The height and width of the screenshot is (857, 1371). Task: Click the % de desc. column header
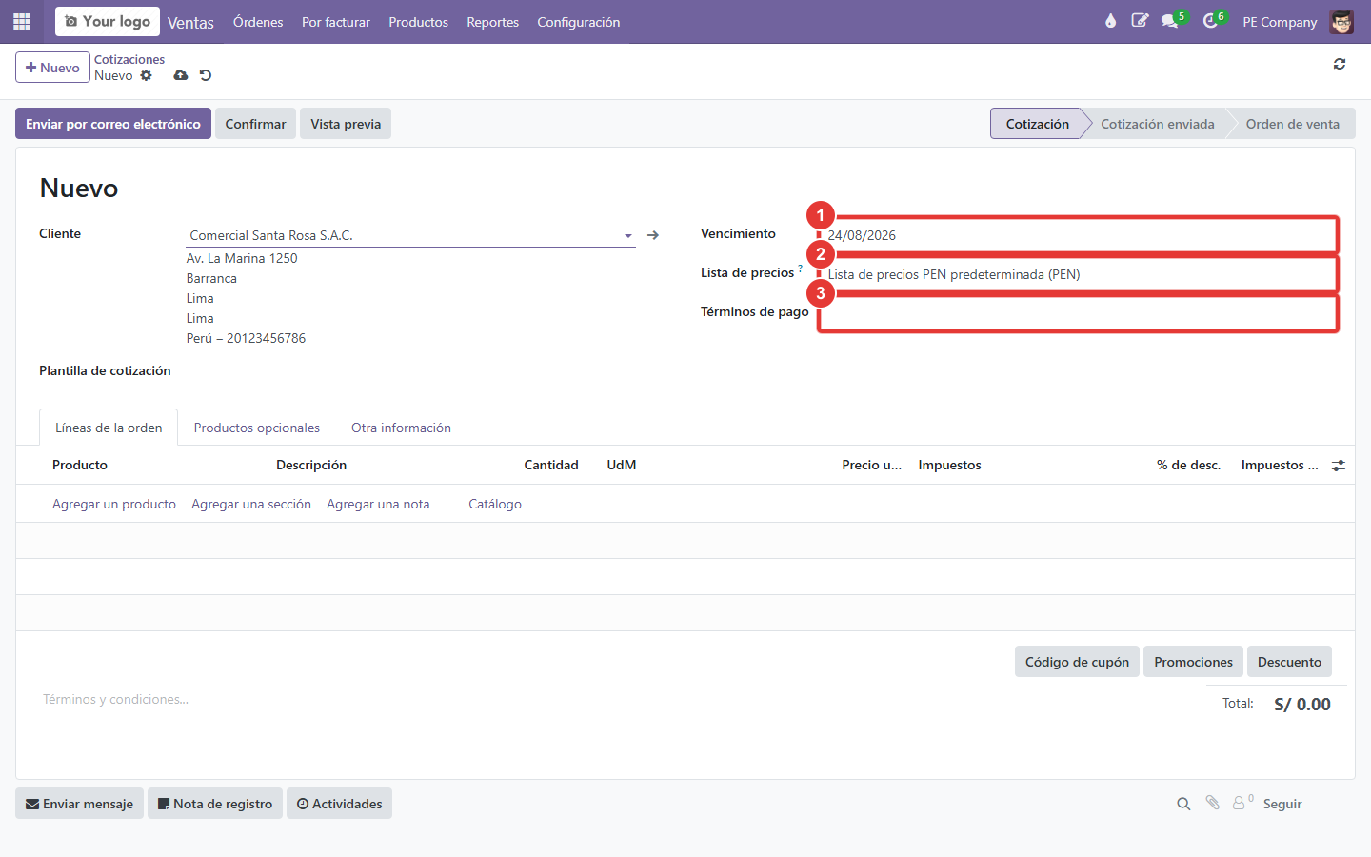coord(1188,465)
